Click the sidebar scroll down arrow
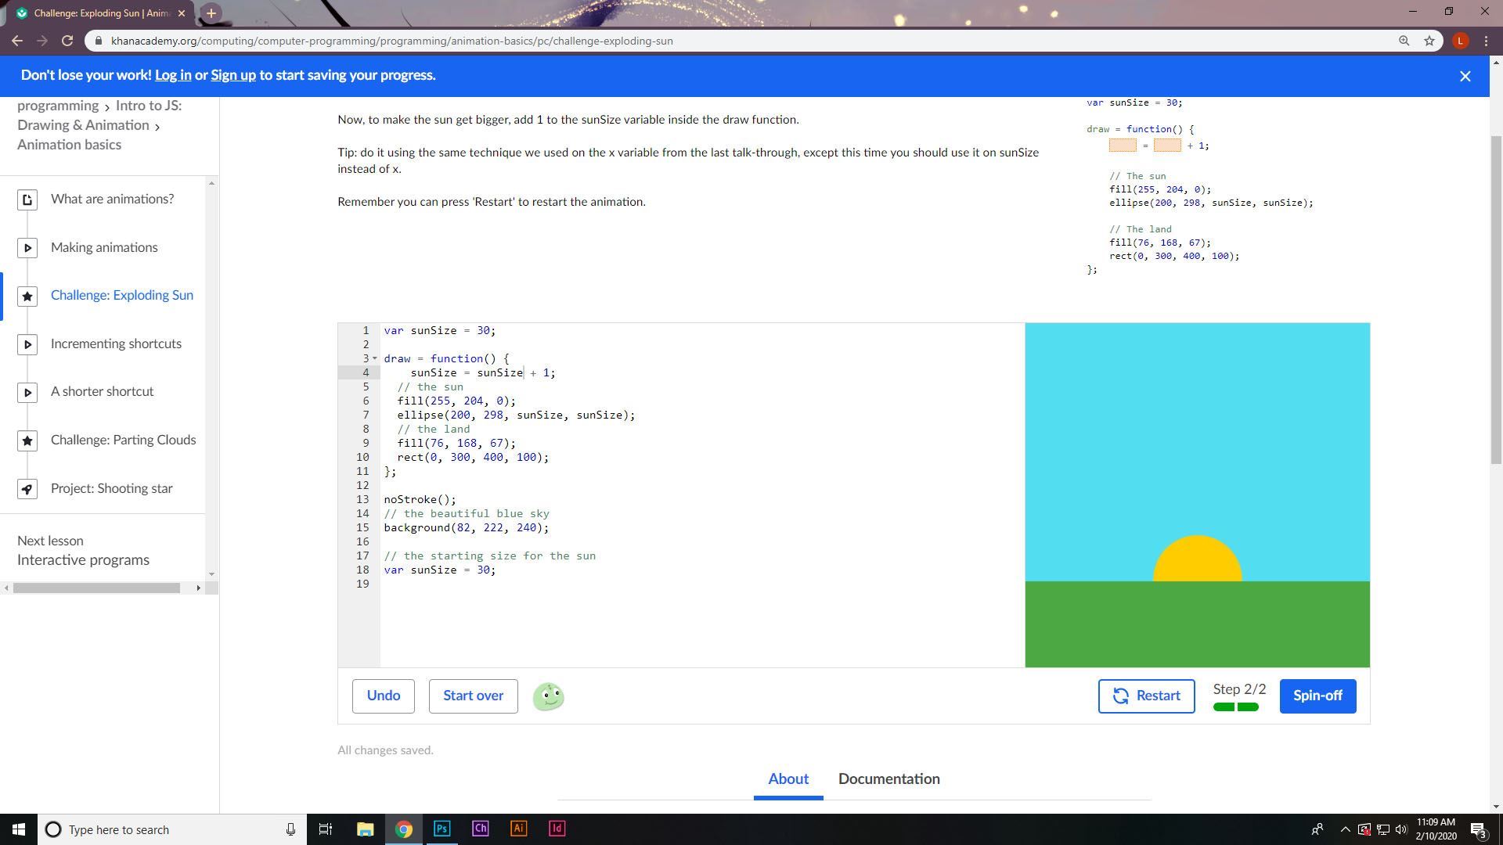 (211, 574)
